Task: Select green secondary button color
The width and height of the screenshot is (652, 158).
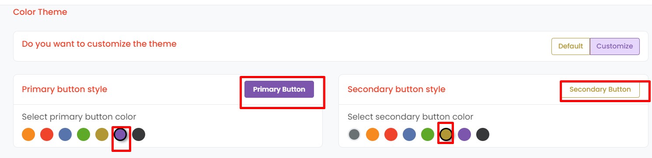Action: click(428, 134)
